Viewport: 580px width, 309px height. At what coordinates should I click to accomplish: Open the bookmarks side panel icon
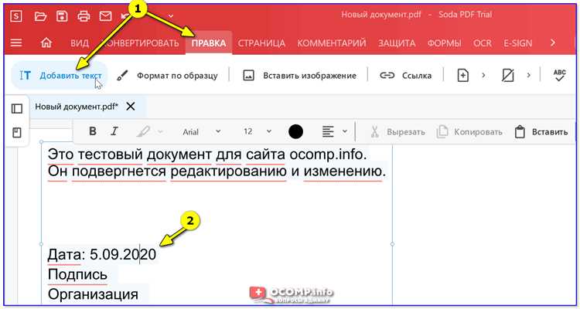17,133
